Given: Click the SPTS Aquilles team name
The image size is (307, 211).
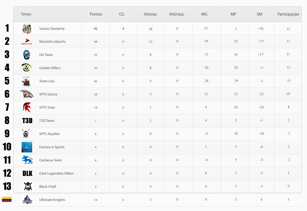Looking at the screenshot, I should point(49,134).
